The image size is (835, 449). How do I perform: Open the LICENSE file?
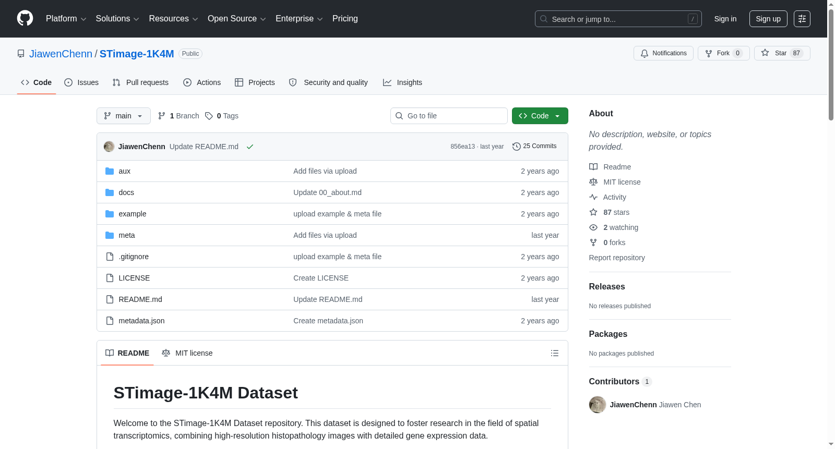point(134,278)
